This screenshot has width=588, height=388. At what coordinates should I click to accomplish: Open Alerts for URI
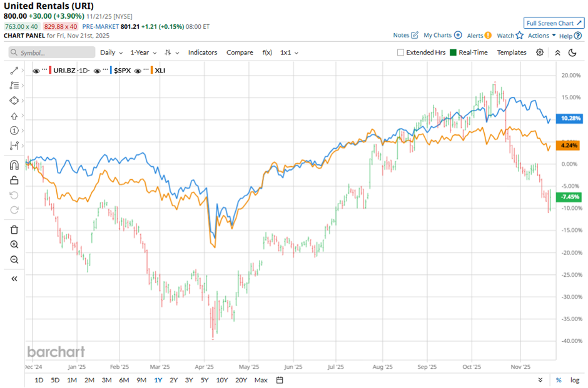coord(479,36)
